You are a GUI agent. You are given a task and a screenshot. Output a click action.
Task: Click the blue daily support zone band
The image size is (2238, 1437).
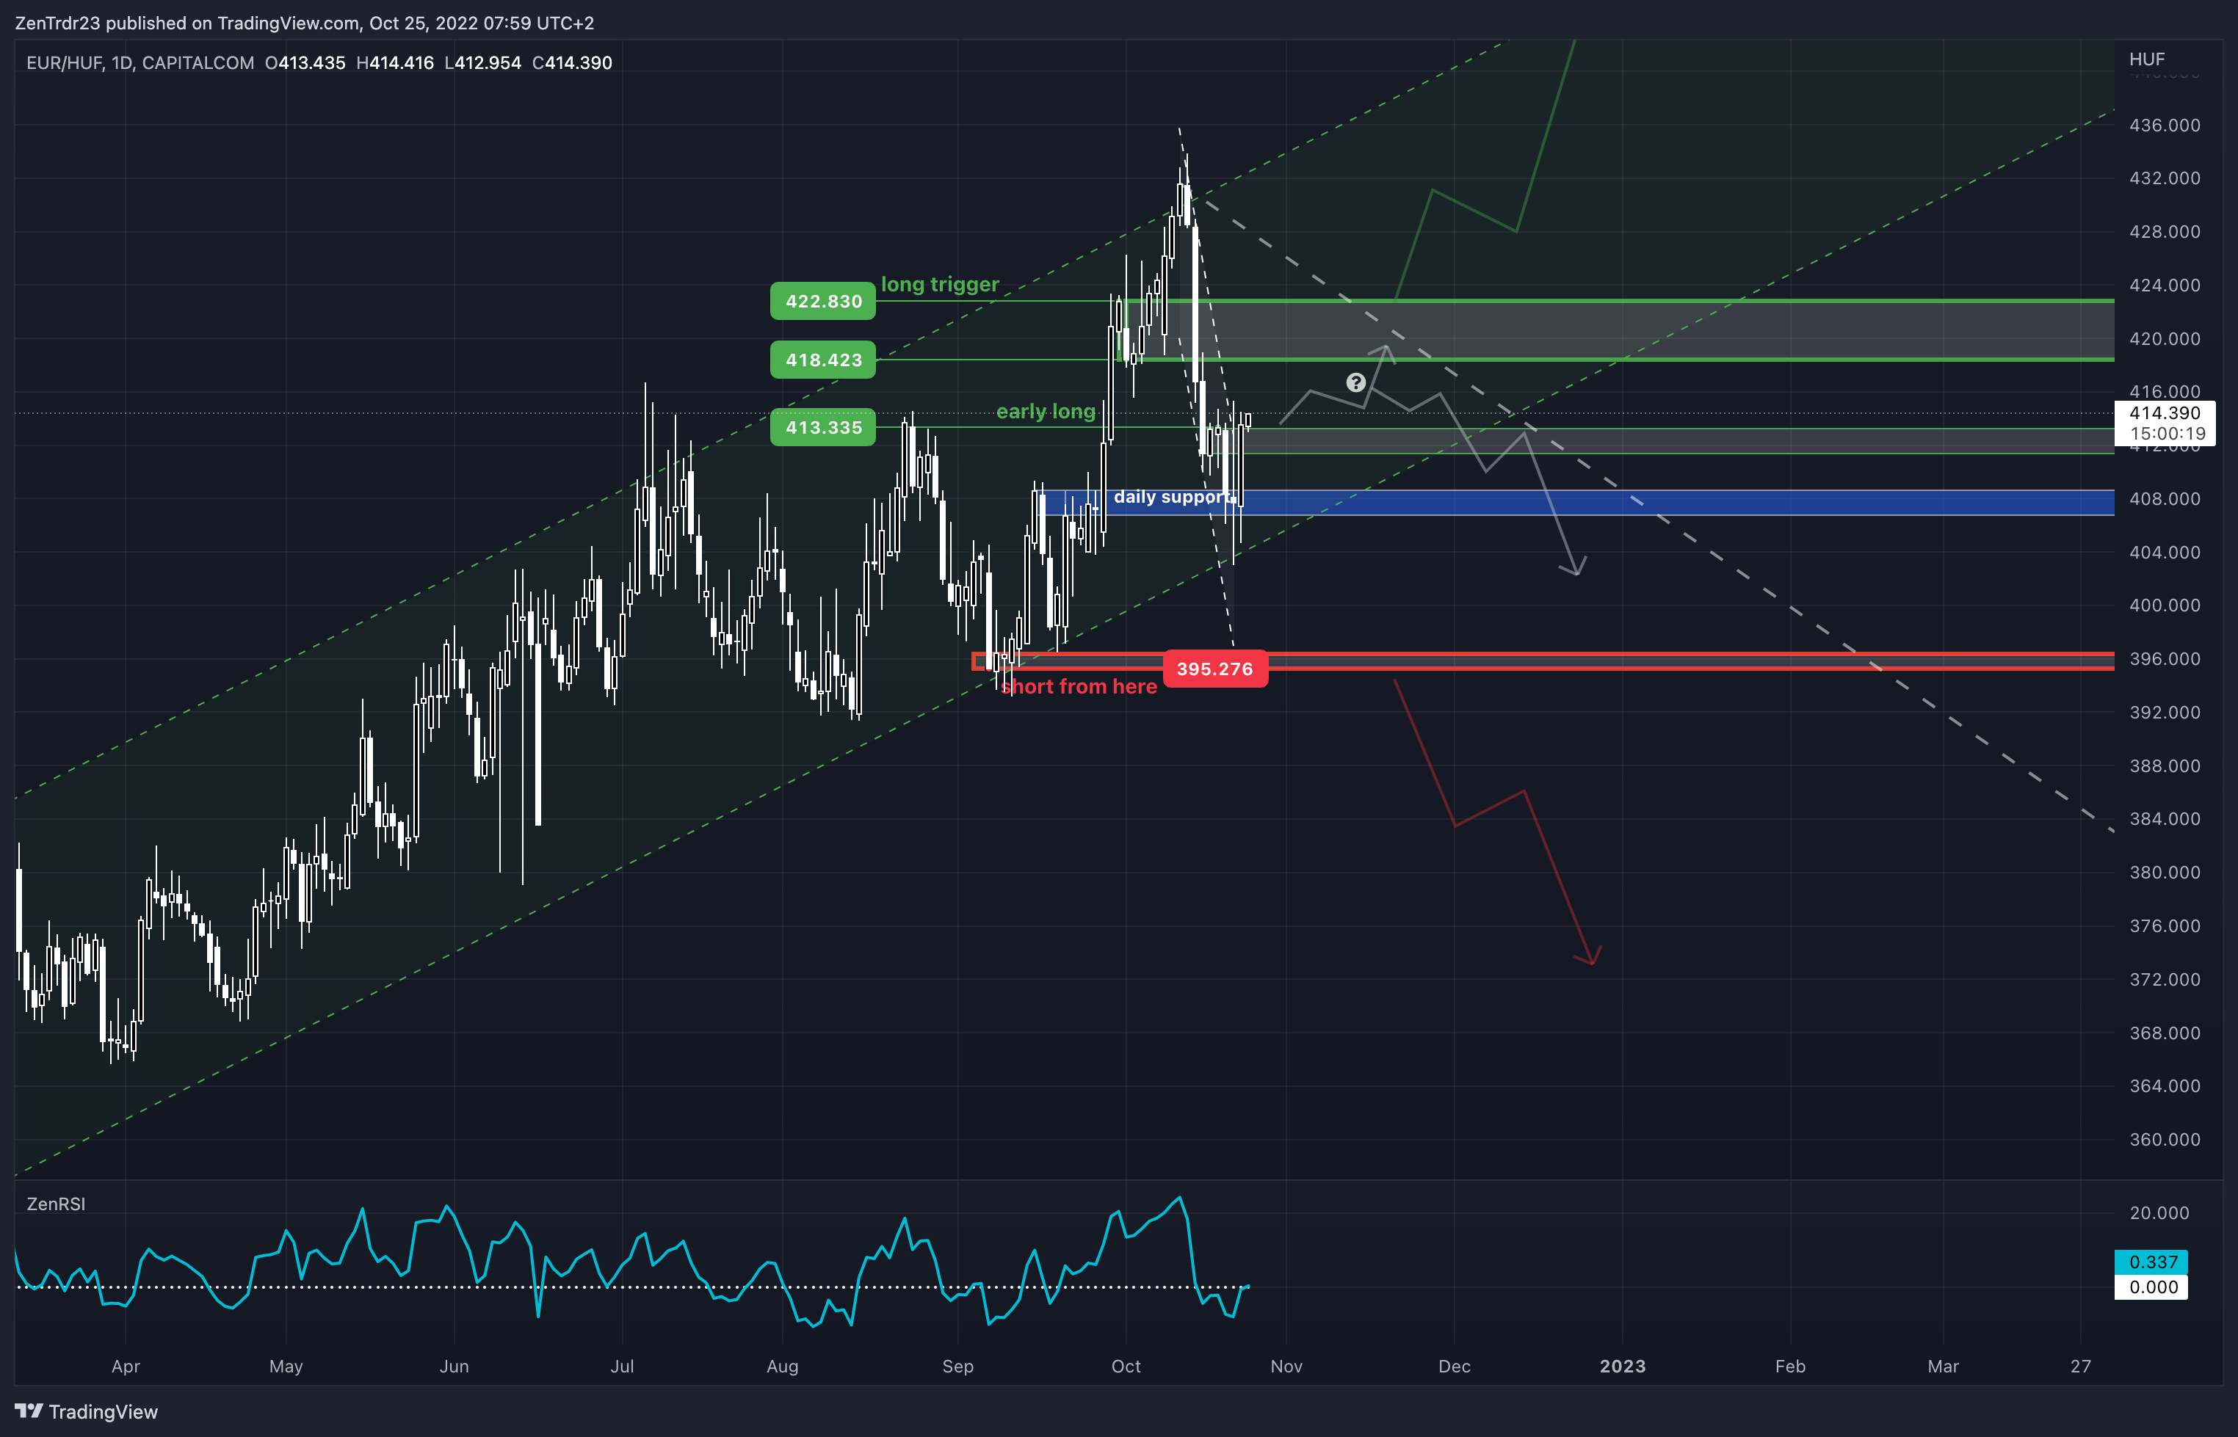click(1577, 502)
